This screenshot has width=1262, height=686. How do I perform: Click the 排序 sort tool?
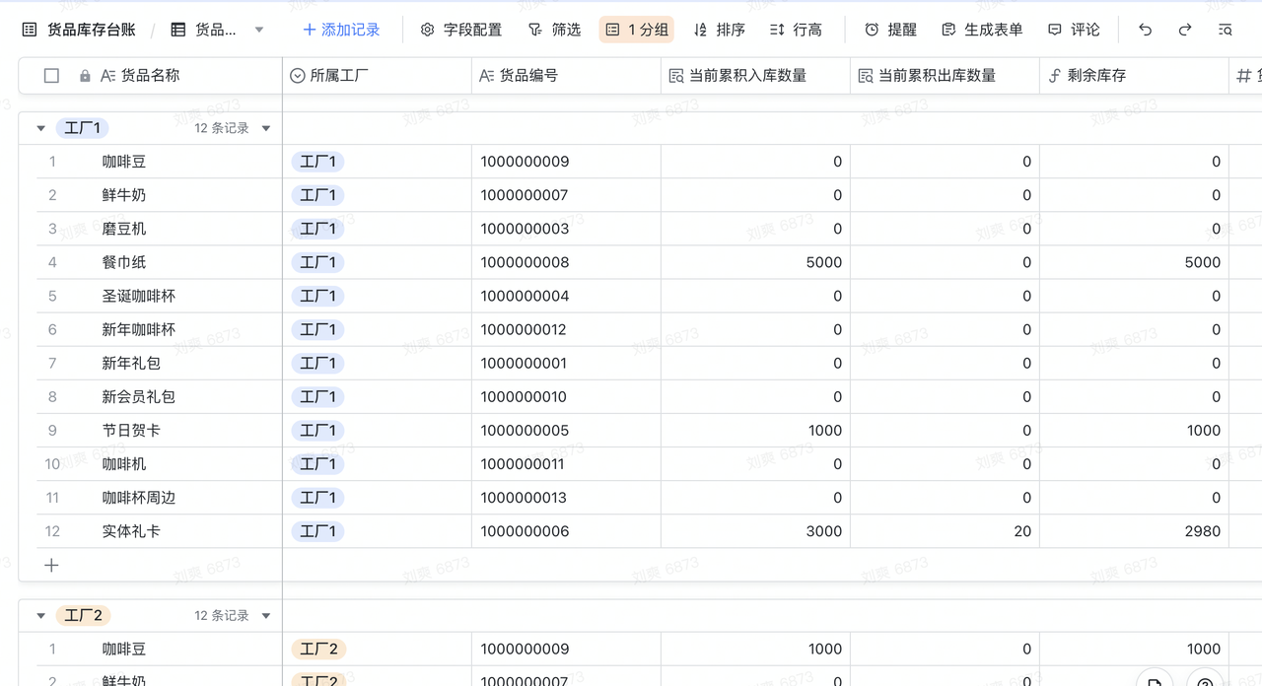coord(719,30)
